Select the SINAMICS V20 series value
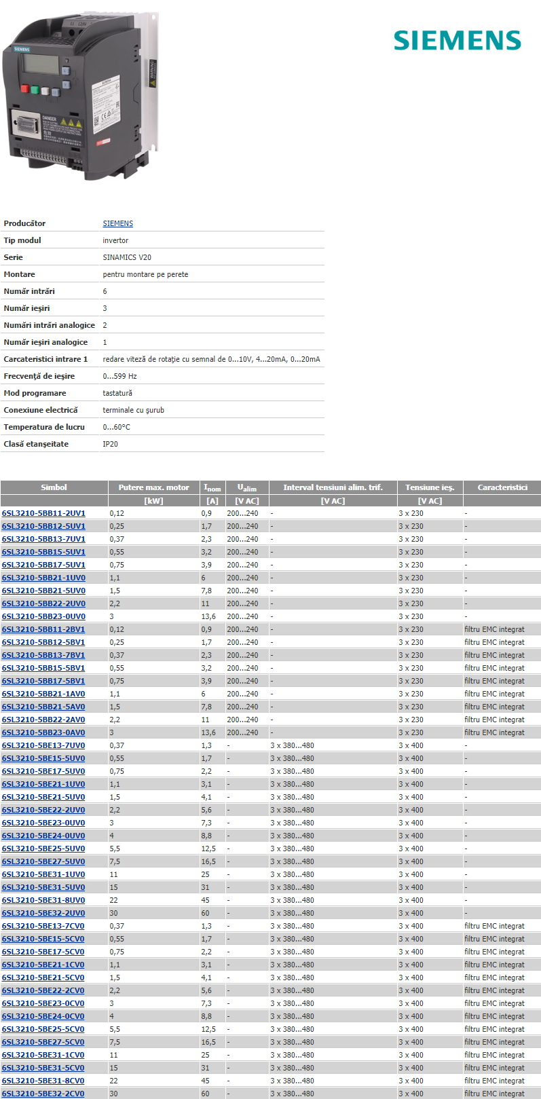 127,257
